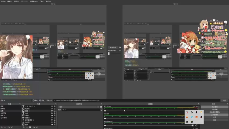Click the 退出 button
Screen dimensions: 229x129
coord(214,120)
